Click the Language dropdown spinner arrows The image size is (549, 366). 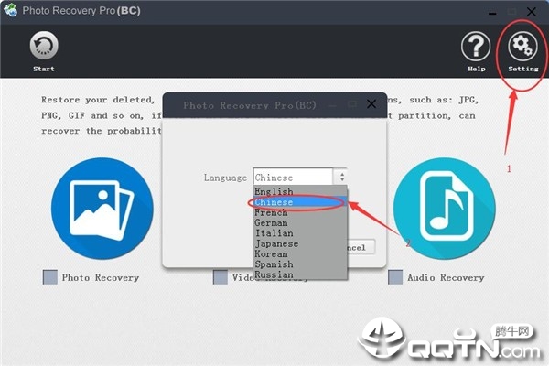click(342, 177)
